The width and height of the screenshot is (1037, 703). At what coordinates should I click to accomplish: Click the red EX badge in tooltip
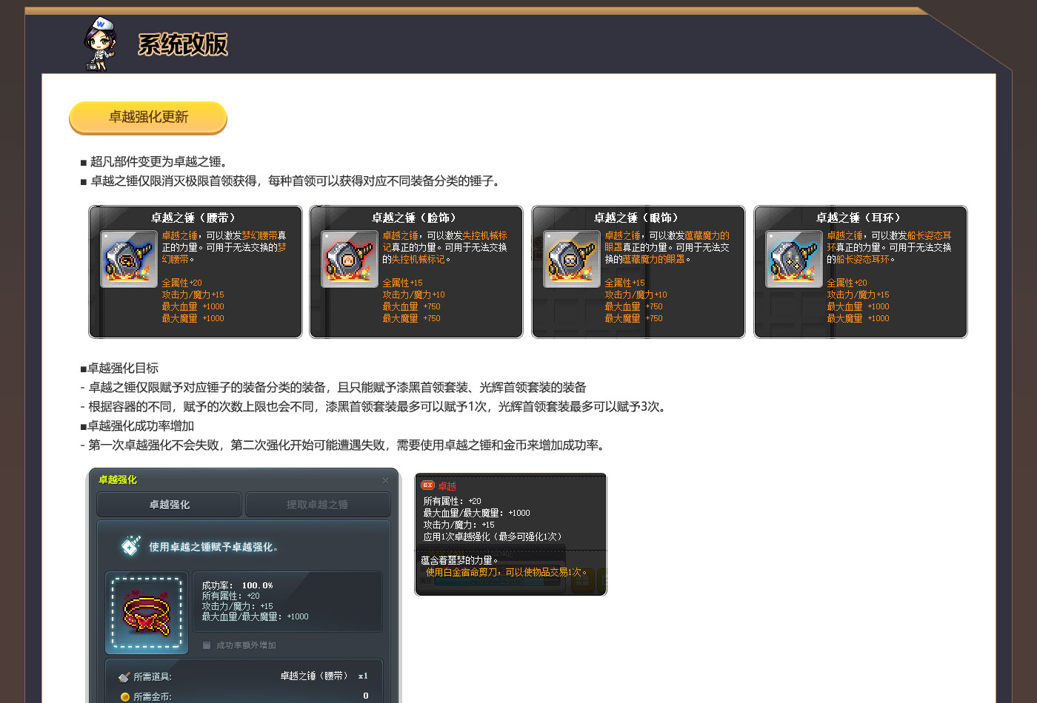pos(427,485)
